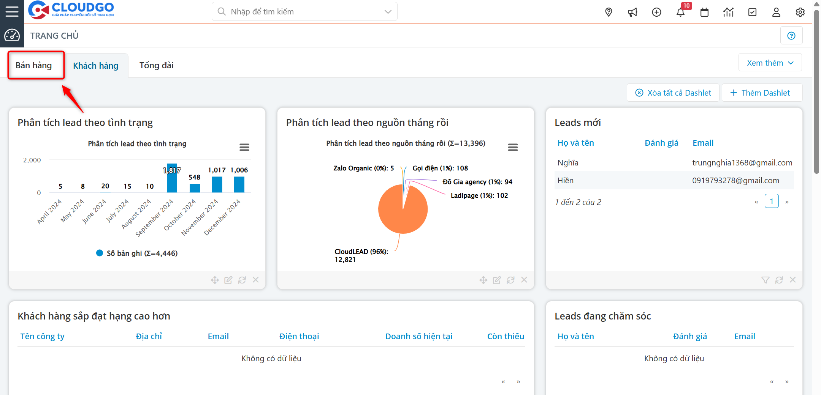Toggle Số bản ghi legend series
Screen dimensions: 821x395
137,253
